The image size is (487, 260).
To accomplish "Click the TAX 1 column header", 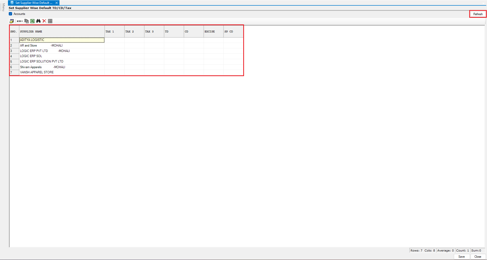I will 114,32.
